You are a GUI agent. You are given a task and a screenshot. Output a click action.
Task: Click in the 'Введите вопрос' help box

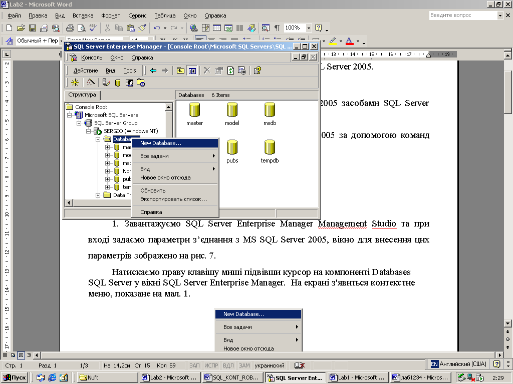tap(462, 15)
